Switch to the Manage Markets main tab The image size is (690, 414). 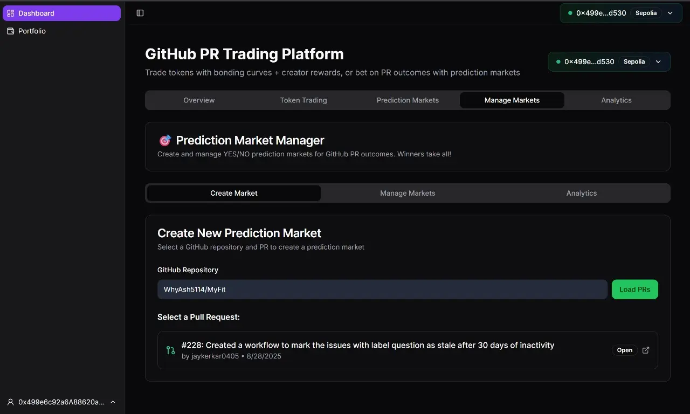click(512, 100)
